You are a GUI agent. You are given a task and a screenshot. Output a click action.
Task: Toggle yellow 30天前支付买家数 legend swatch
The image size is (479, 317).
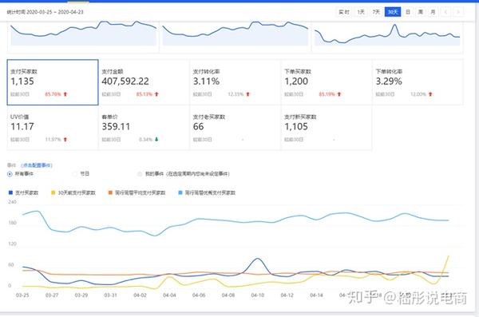(53, 192)
